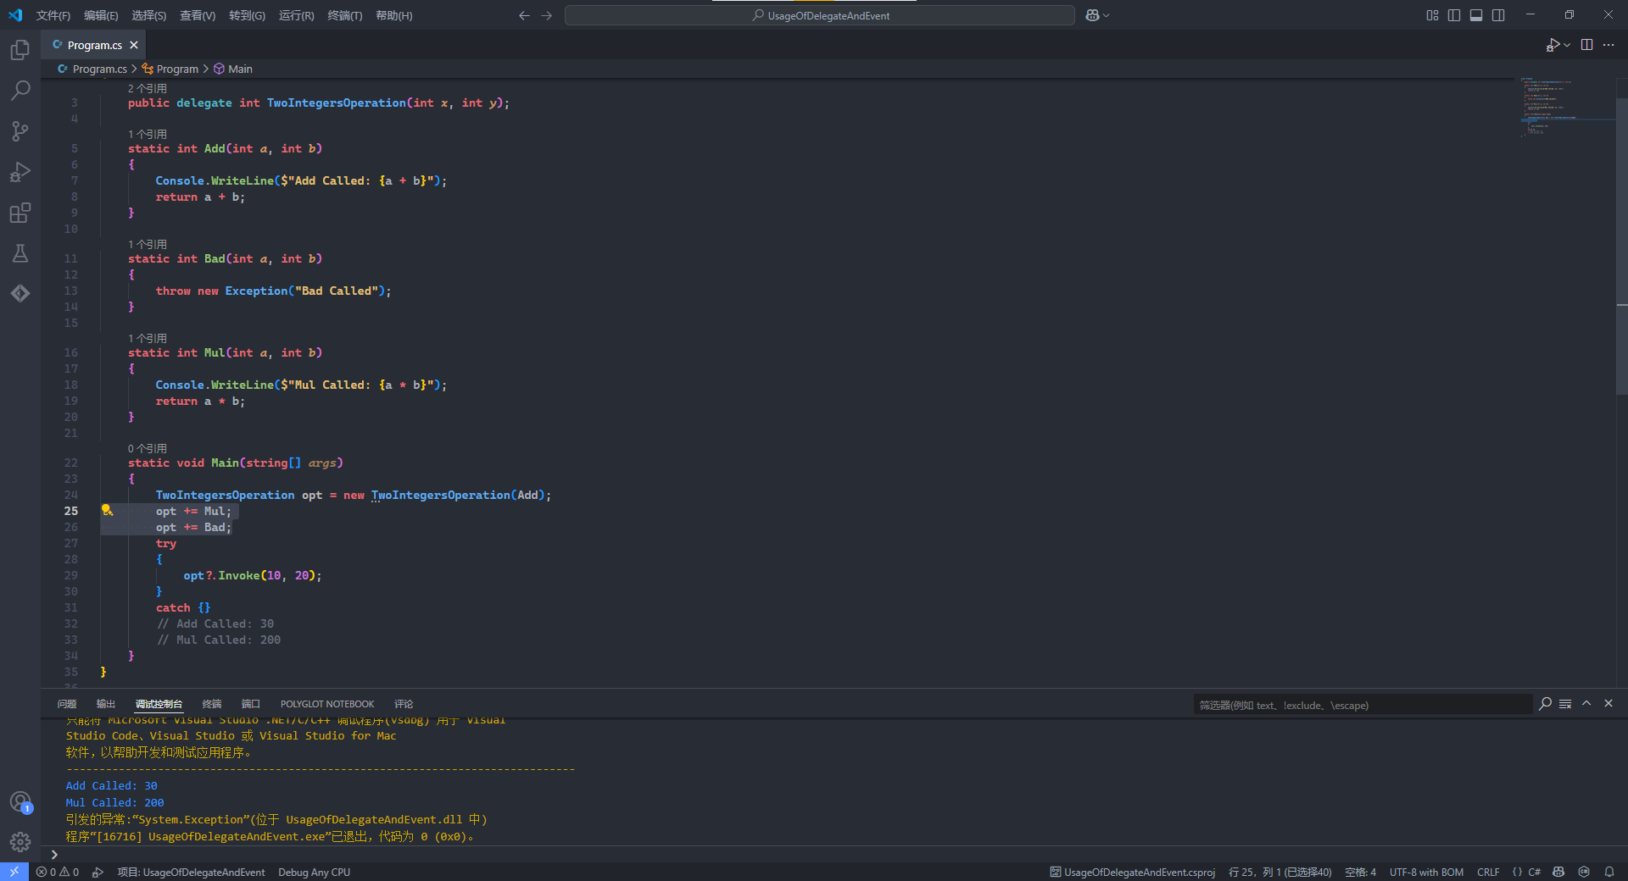This screenshot has width=1628, height=881.
Task: Open Source Control view
Action: [20, 131]
